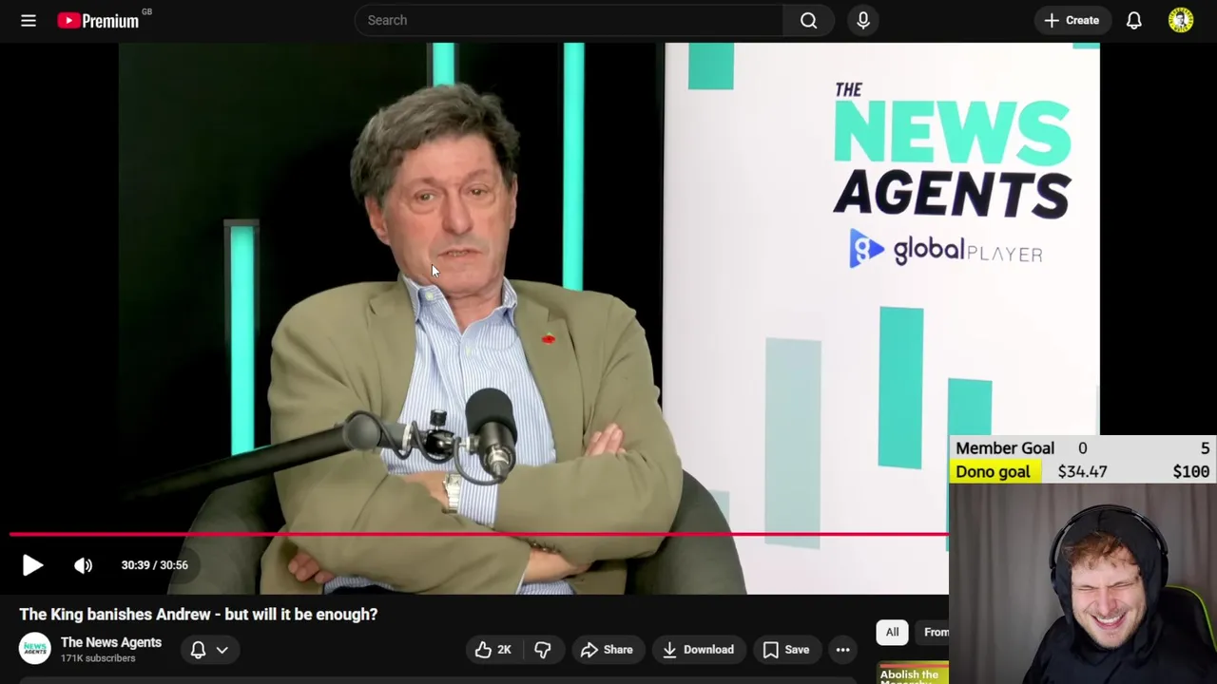The height and width of the screenshot is (684, 1217).
Task: Click the 30:39 / 30:56 time display
Action: 154,565
